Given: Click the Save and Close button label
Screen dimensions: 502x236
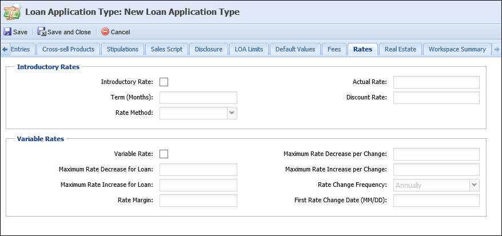Looking at the screenshot, I should [69, 32].
